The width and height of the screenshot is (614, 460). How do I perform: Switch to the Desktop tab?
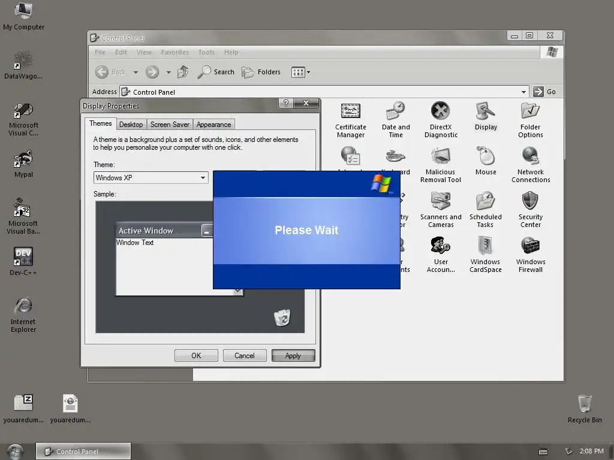[131, 125]
